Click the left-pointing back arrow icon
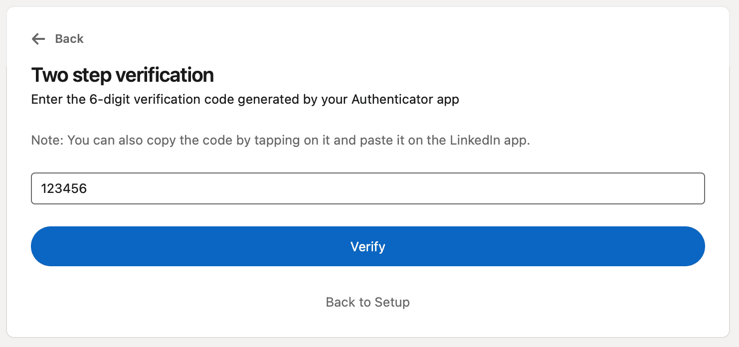 (38, 39)
